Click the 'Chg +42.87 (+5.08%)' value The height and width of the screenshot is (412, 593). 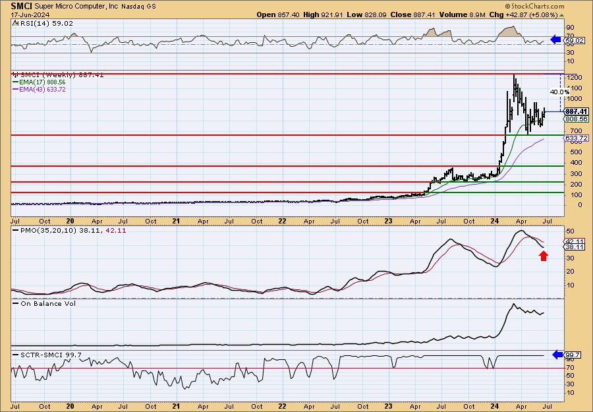coord(523,15)
